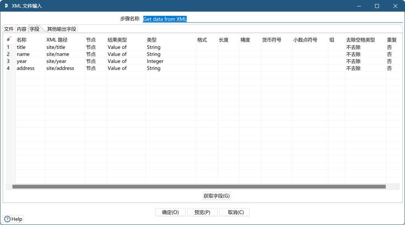
Task: Click the 节点 cell in the year row
Action: tap(95, 61)
